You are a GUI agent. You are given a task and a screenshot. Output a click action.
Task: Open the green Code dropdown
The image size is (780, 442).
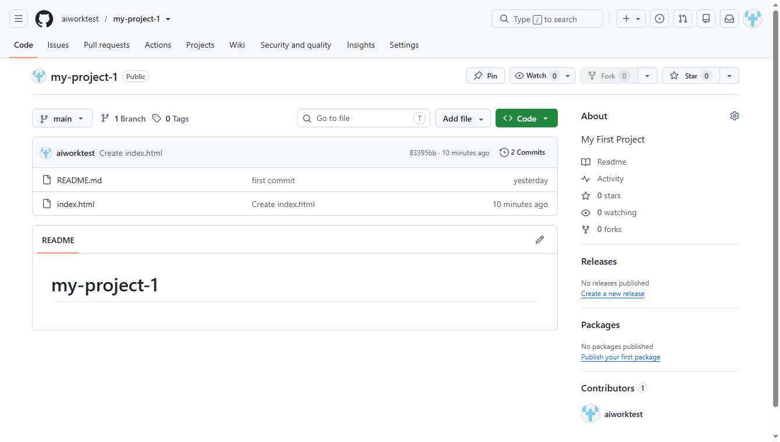click(x=526, y=118)
